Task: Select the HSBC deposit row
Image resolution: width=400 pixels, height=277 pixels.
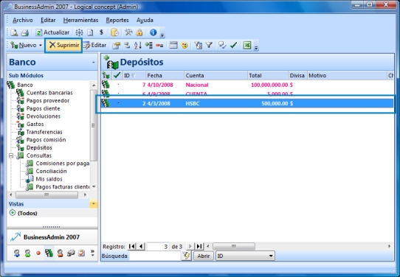Action: coord(247,103)
